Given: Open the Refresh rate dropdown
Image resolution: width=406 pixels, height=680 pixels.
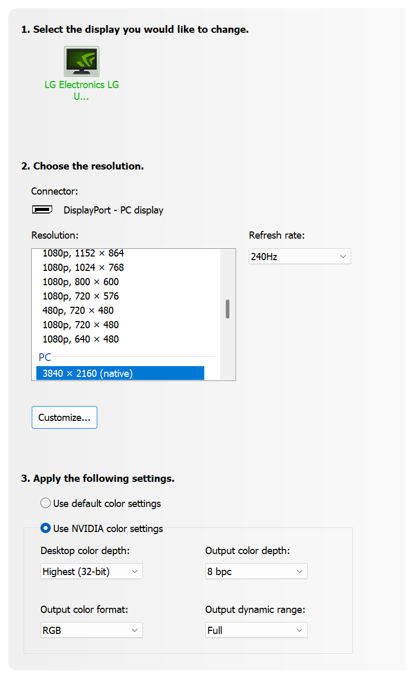Looking at the screenshot, I should 300,257.
